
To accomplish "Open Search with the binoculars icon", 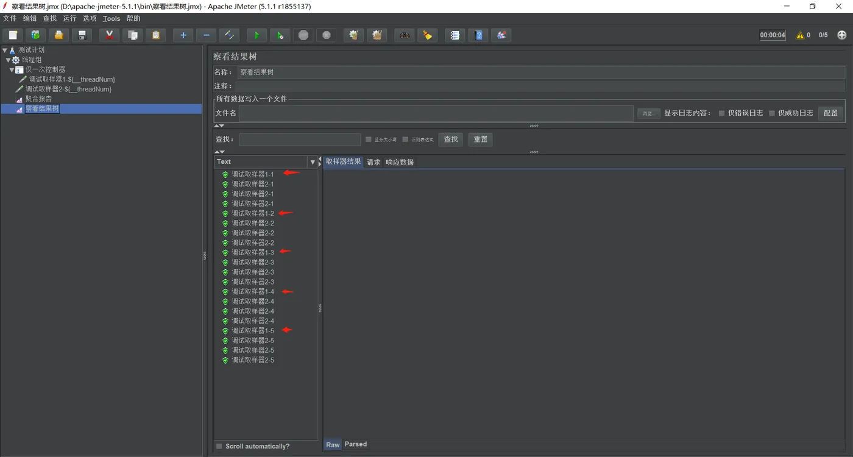I will click(x=404, y=35).
